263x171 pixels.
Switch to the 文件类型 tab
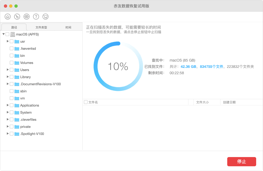[x=41, y=27]
